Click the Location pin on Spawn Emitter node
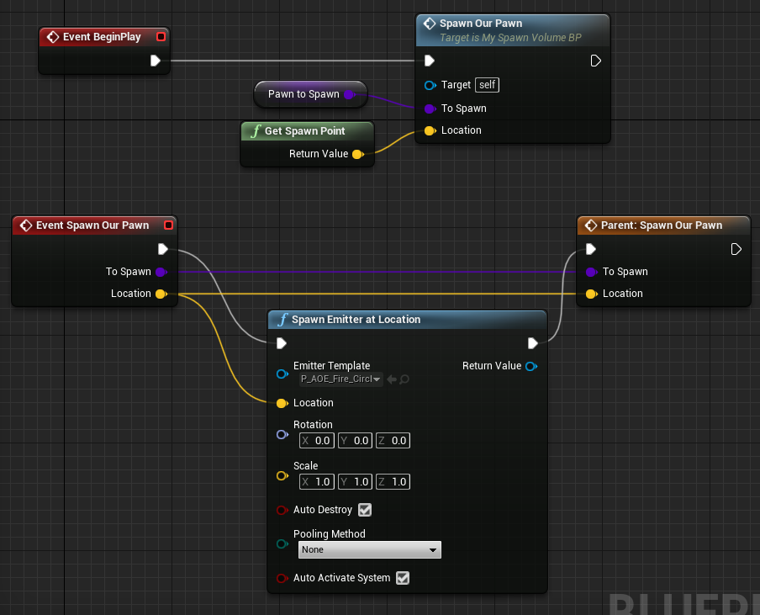 (282, 403)
